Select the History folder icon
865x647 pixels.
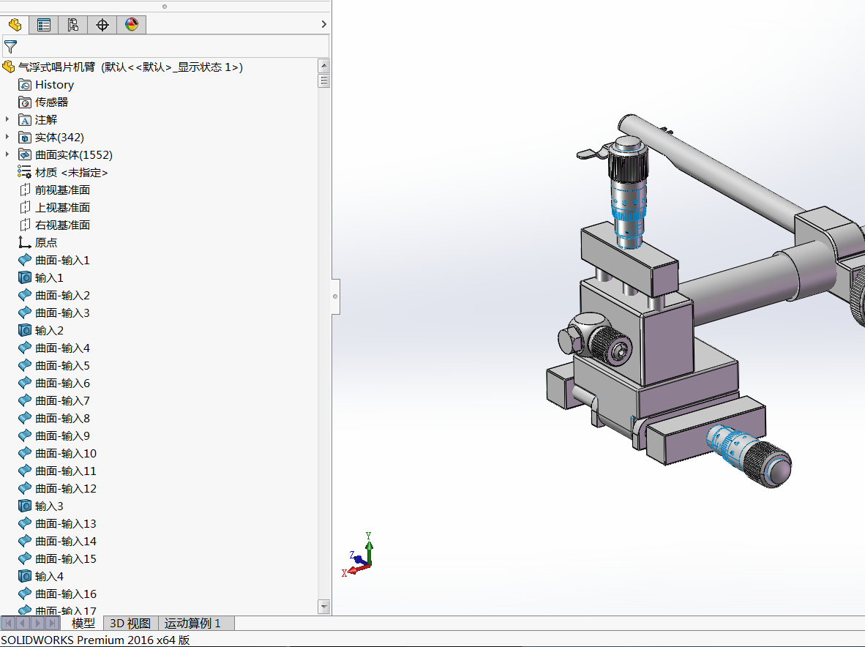click(25, 85)
